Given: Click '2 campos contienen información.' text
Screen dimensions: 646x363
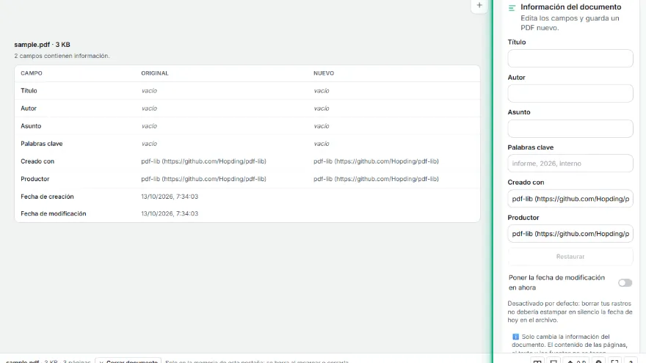Looking at the screenshot, I should (x=62, y=56).
